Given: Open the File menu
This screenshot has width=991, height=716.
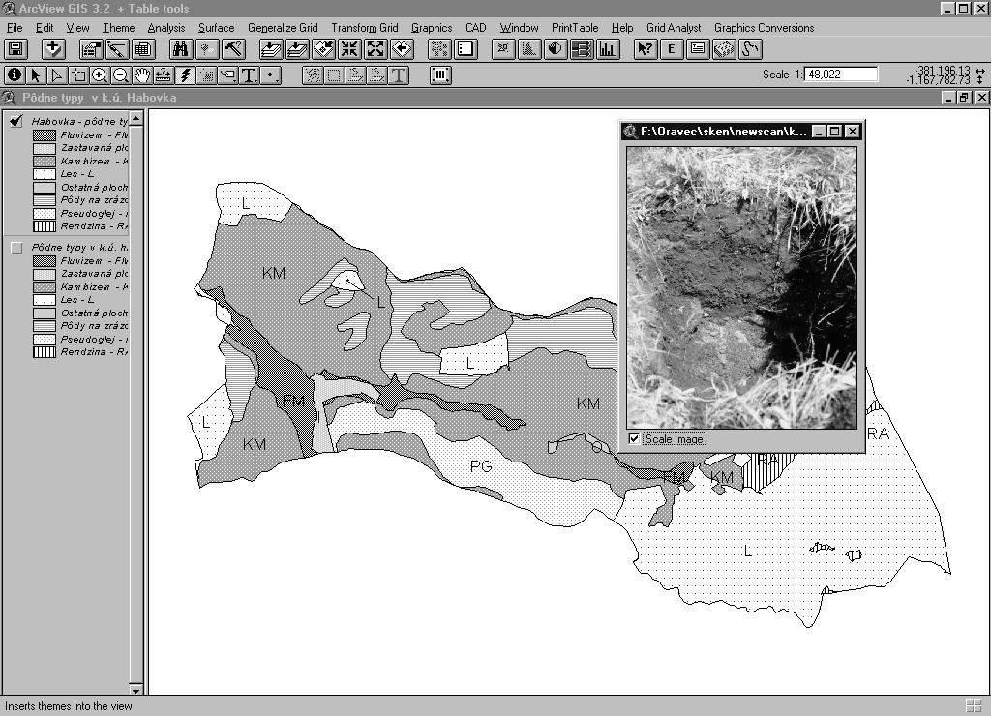Looking at the screenshot, I should click(x=14, y=28).
